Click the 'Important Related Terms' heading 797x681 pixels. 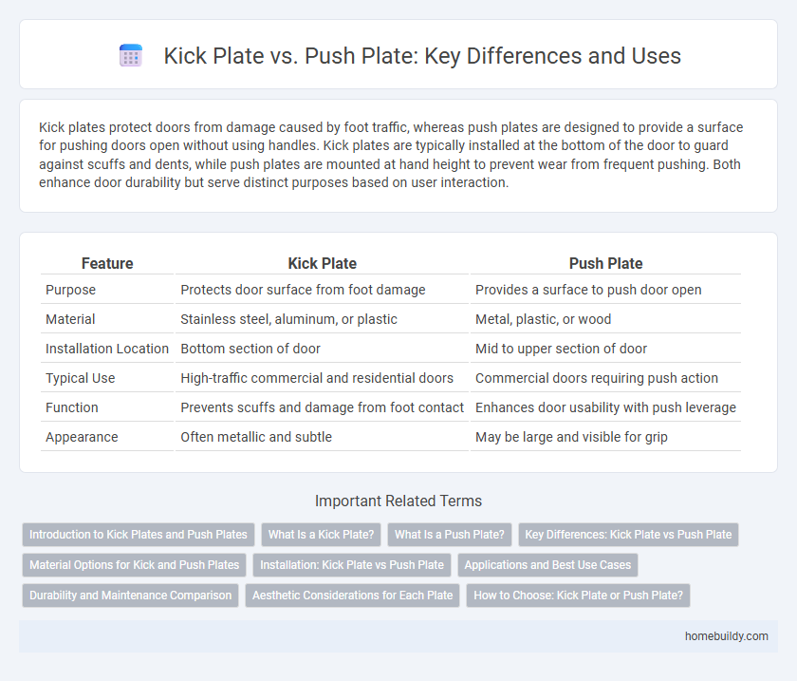398,501
